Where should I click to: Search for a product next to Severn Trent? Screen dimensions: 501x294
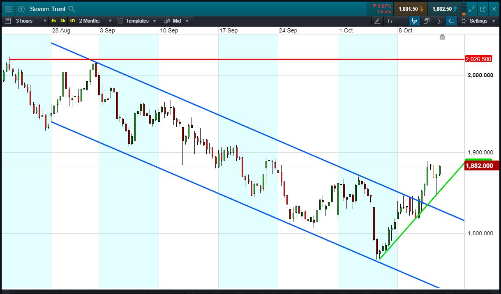click(72, 9)
